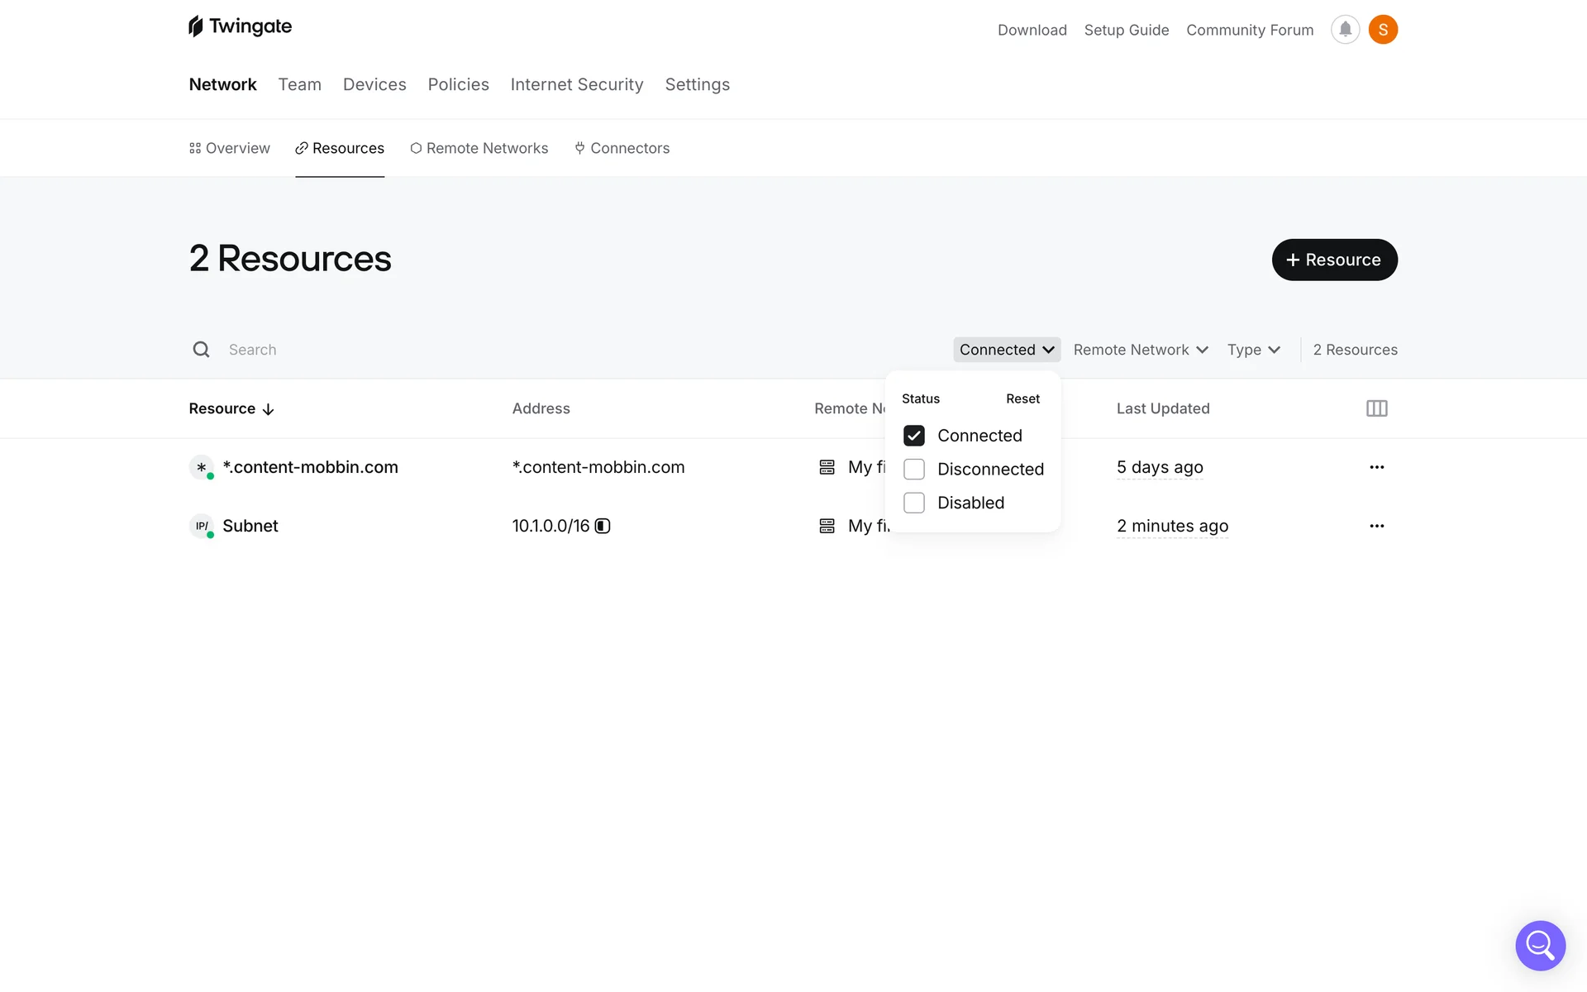
Task: Check the Disconnected status checkbox
Action: tap(914, 470)
